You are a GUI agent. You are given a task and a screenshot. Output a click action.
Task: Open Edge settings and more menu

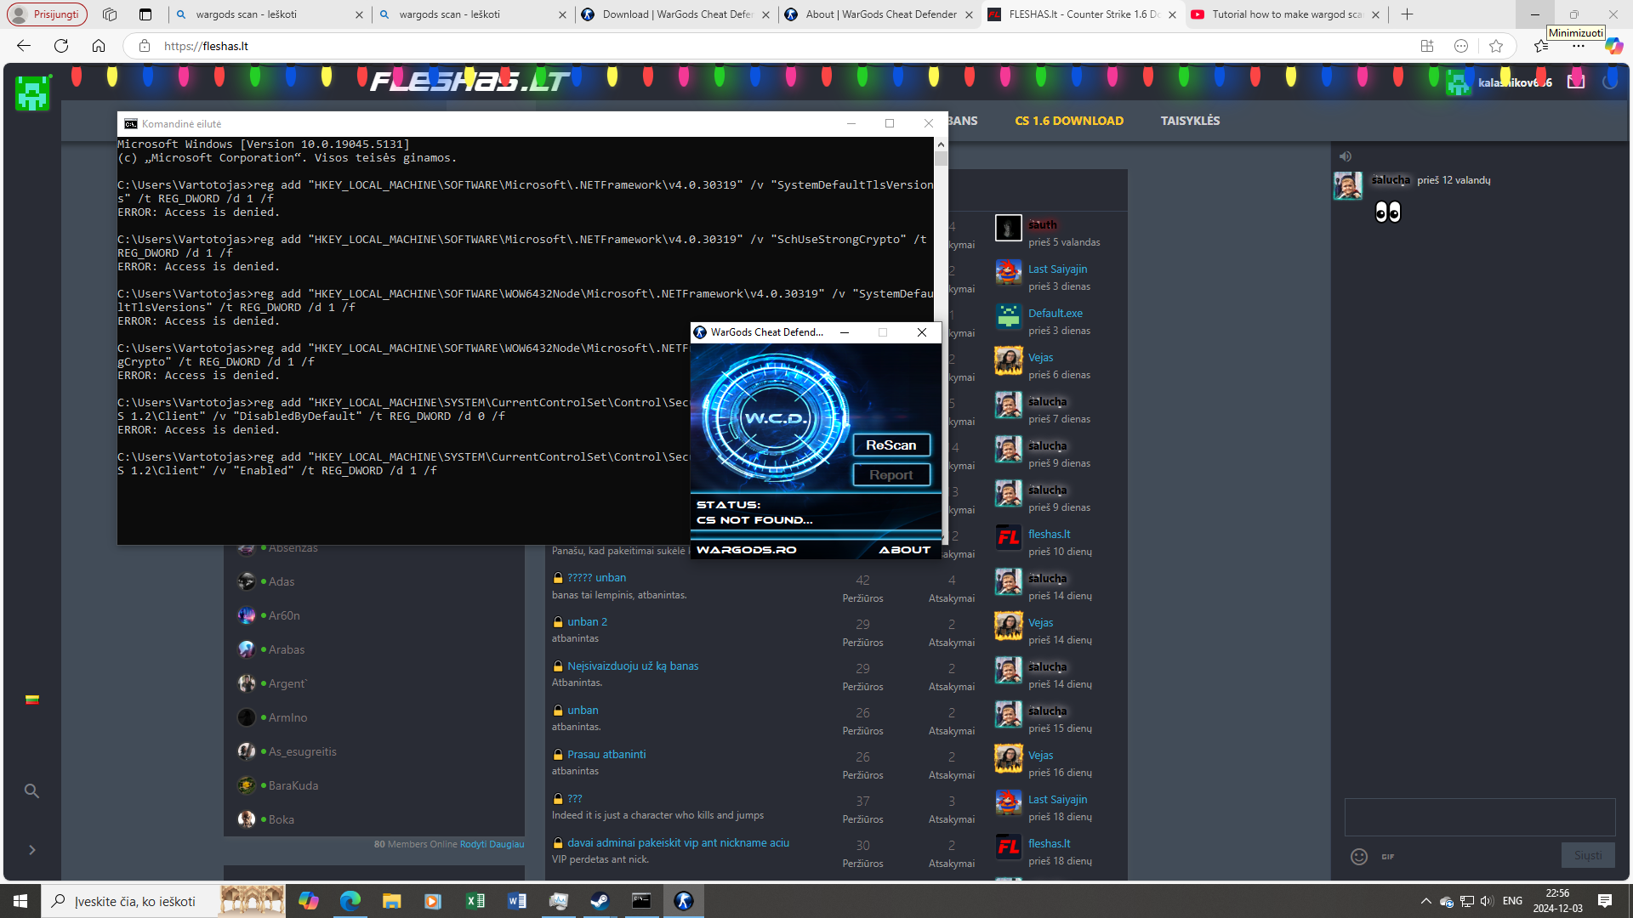click(1579, 46)
